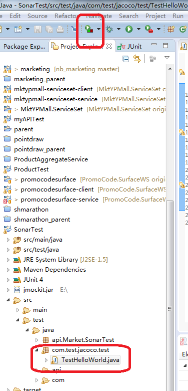This screenshot has width=188, height=391.
Task: Open the Search menu
Action: tap(128, 16)
